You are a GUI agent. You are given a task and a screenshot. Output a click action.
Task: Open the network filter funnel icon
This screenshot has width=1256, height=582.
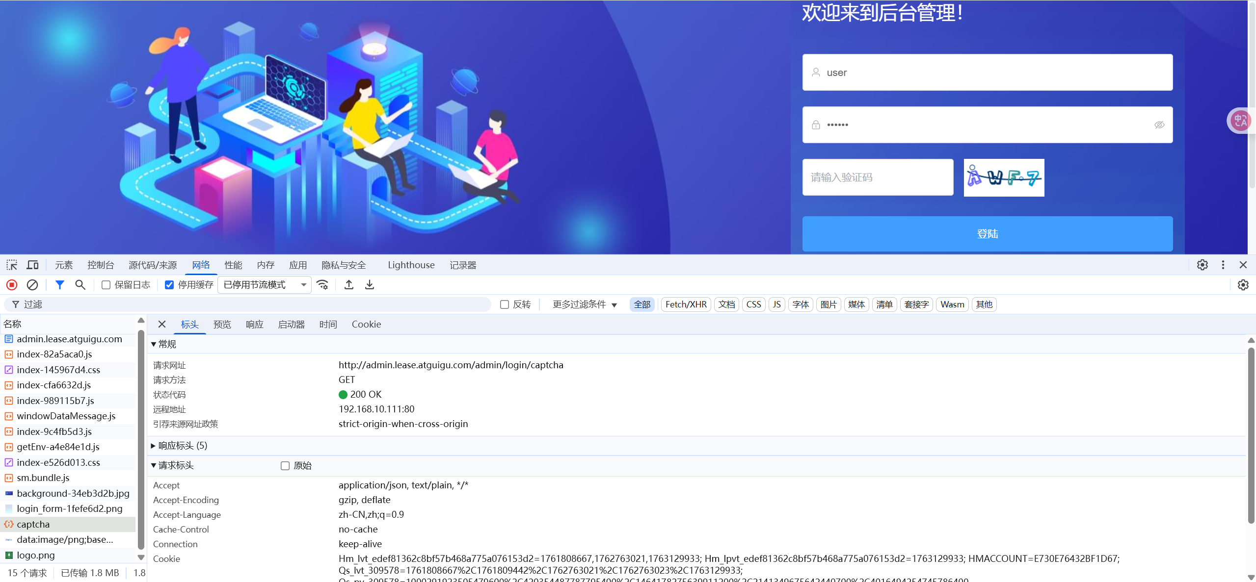point(60,285)
